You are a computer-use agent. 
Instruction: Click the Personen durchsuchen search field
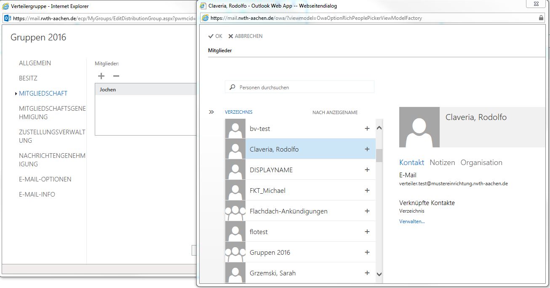tap(303, 87)
